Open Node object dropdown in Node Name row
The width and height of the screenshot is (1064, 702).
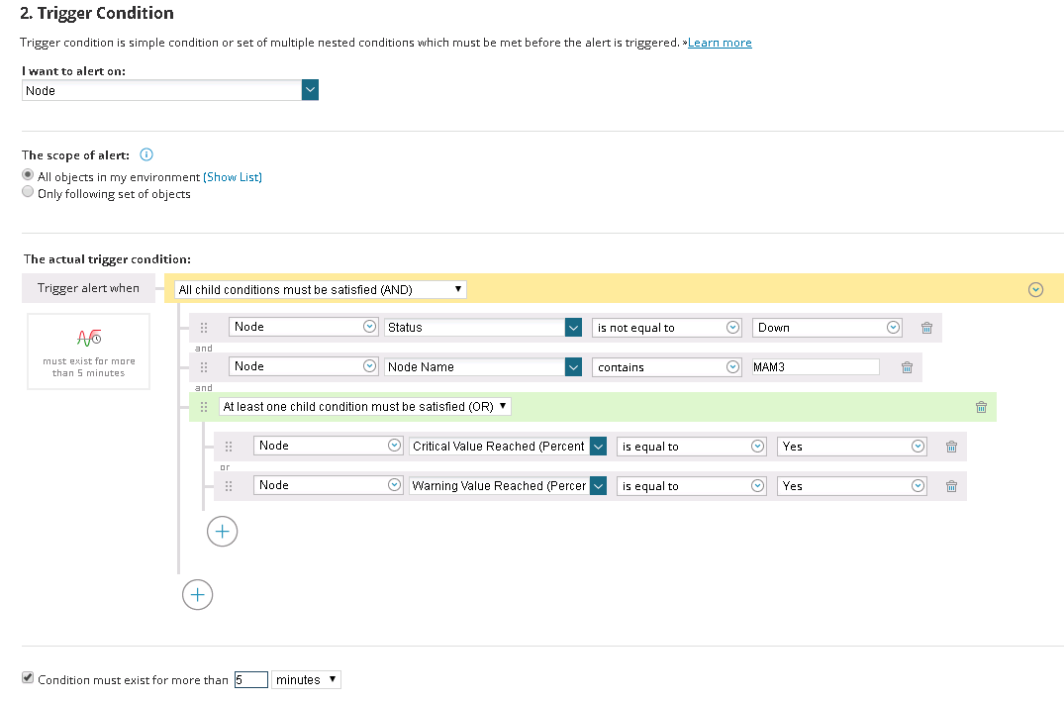click(303, 366)
